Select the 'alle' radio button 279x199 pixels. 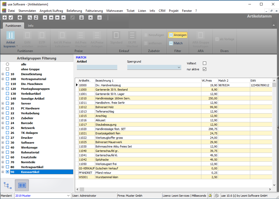[7, 64]
